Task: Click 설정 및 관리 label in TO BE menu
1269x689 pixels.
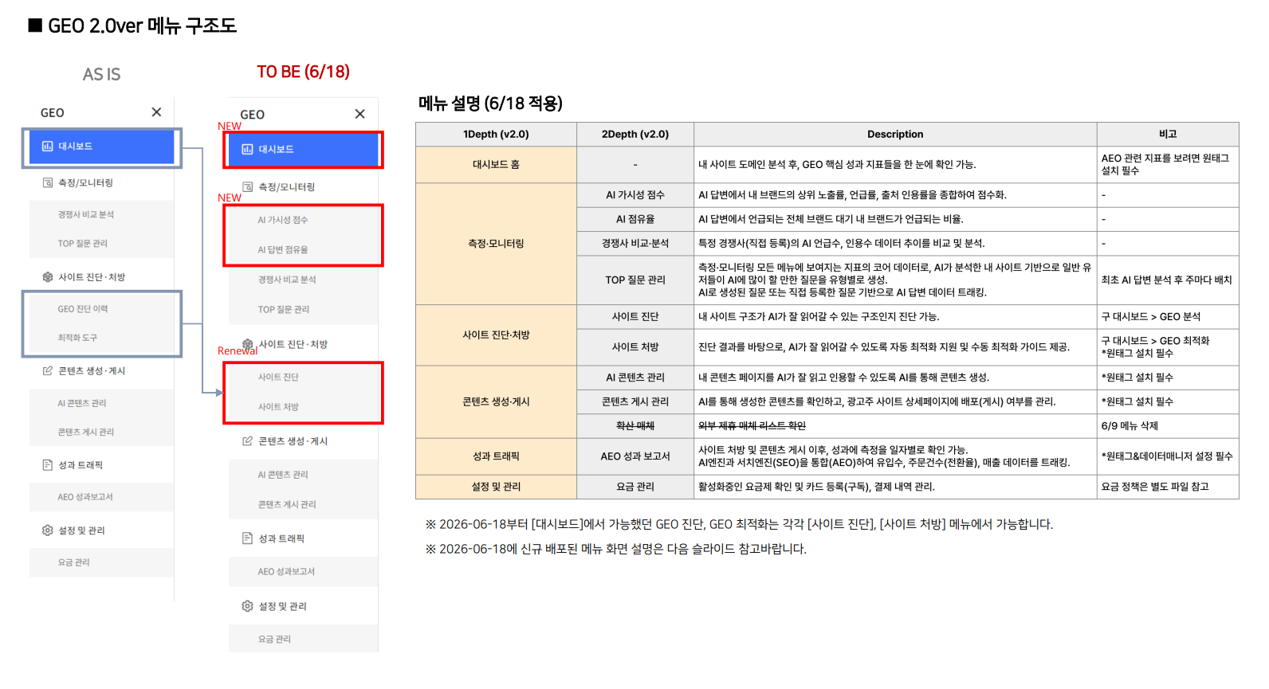Action: (282, 606)
